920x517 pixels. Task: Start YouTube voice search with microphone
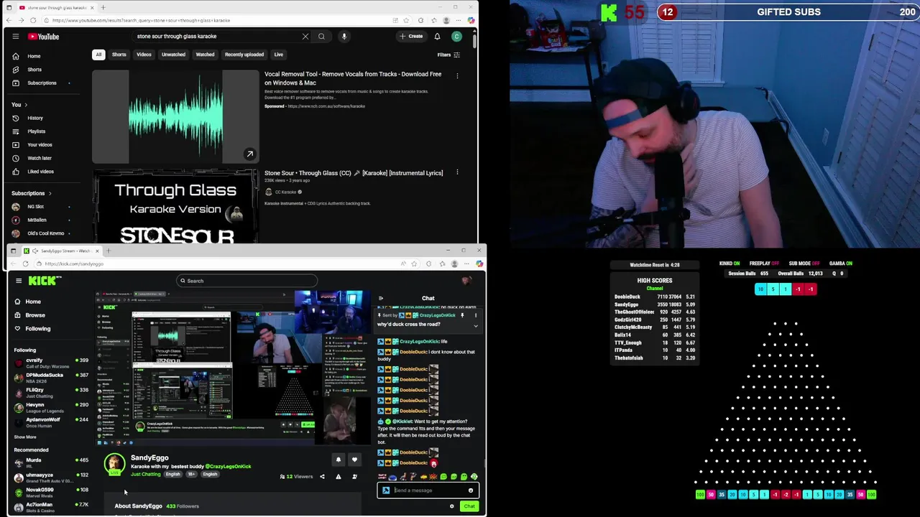pyautogui.click(x=344, y=36)
